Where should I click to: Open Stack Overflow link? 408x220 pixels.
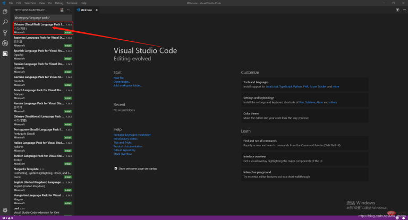tap(123, 154)
